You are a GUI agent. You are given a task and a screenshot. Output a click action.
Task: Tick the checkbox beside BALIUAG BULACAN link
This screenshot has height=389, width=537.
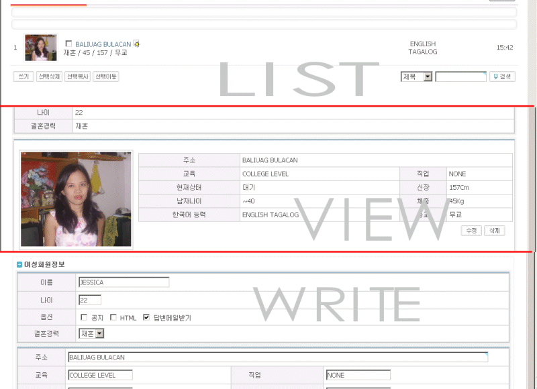click(x=68, y=44)
